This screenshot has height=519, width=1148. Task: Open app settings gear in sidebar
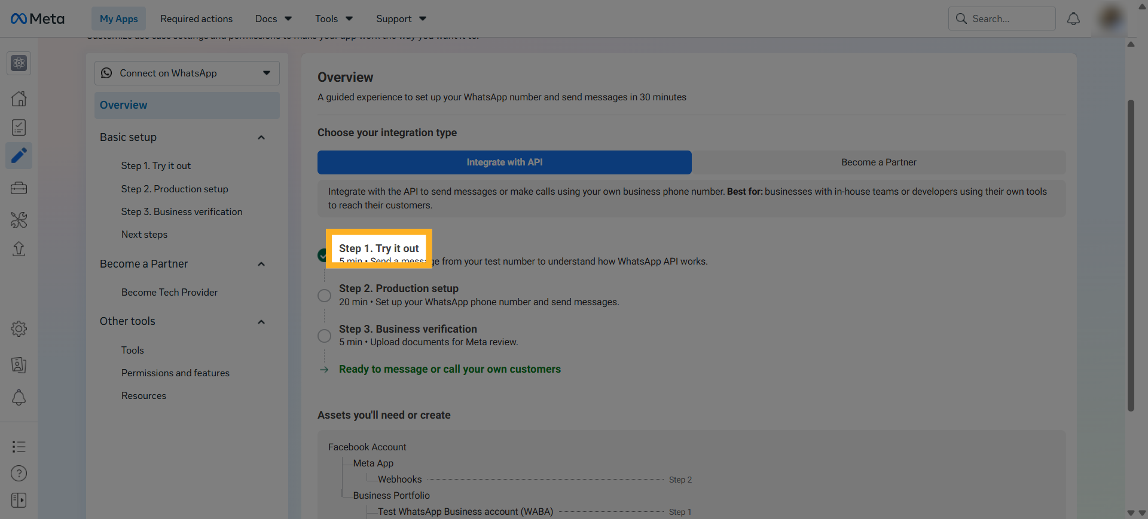click(19, 328)
